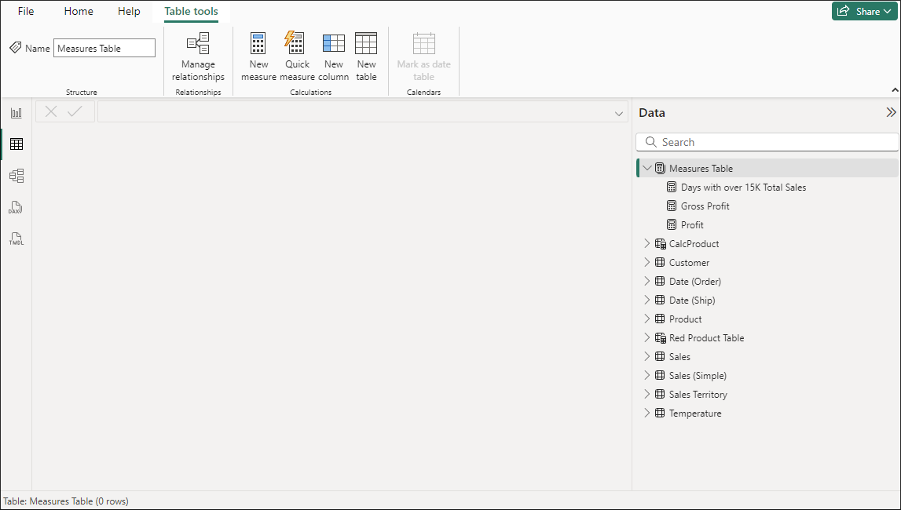Collapse the Data pane

[891, 112]
